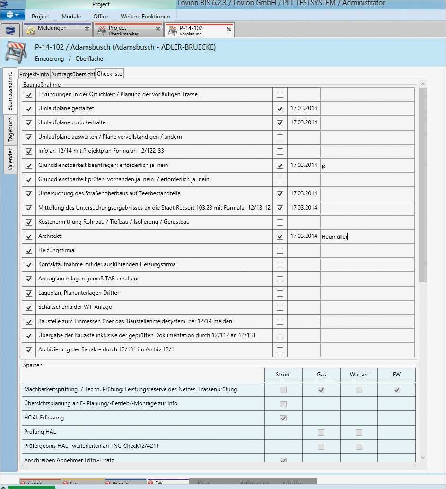Tick the completion checkbox for 'Info an 12/14 mit Projektplan'
446x489 pixels.
(x=280, y=151)
